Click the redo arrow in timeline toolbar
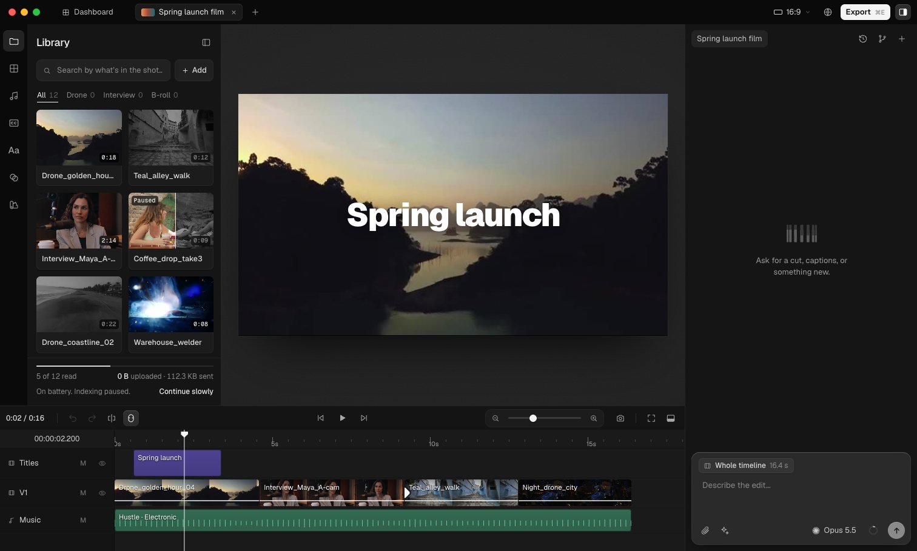 [x=92, y=418]
